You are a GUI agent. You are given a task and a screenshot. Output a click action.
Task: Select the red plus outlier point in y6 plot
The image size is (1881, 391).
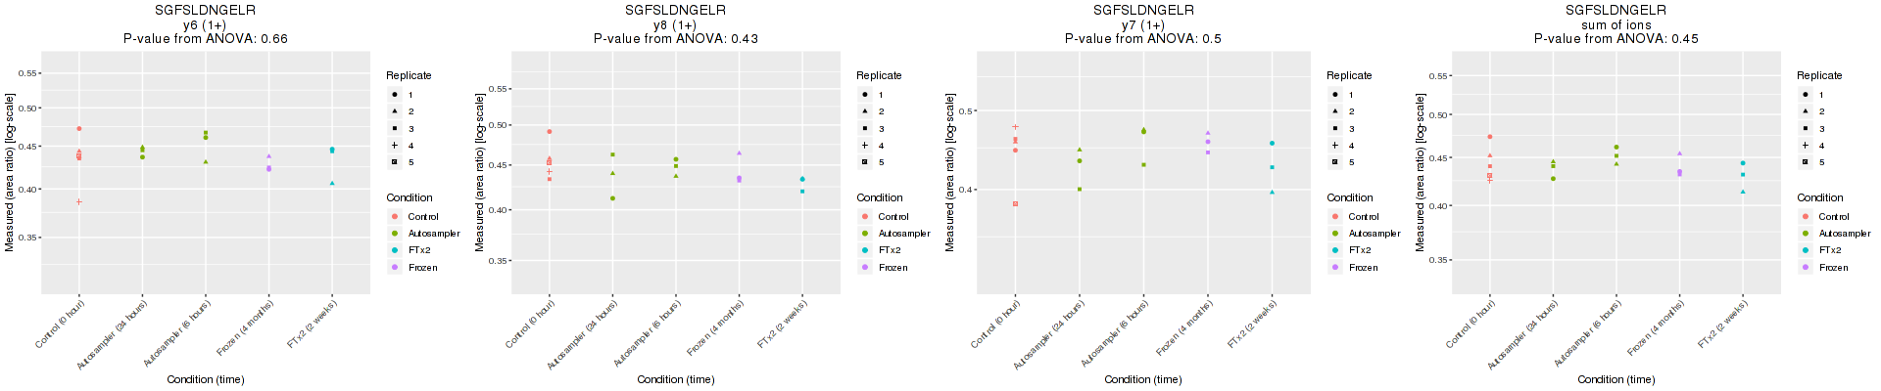tap(79, 201)
